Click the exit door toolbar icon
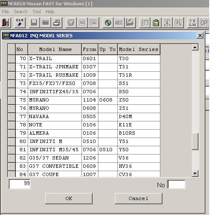 click(5, 22)
